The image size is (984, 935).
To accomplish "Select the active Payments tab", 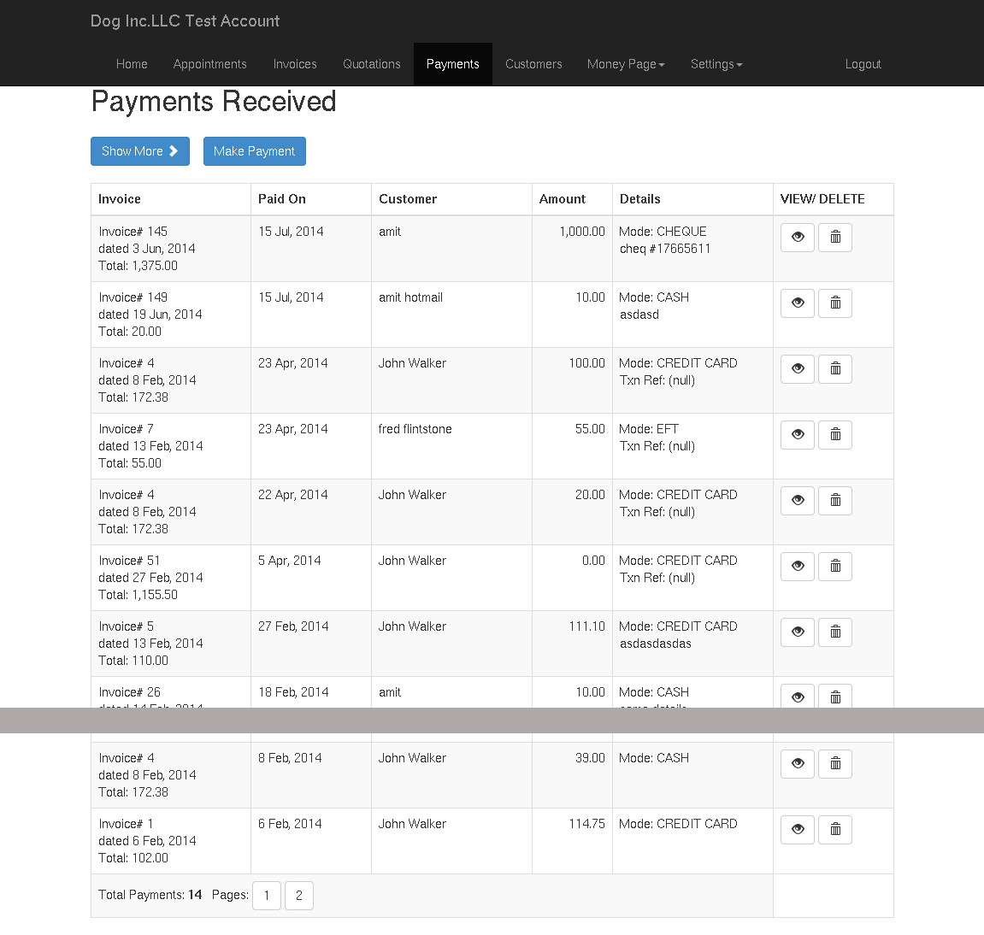I will tap(452, 64).
